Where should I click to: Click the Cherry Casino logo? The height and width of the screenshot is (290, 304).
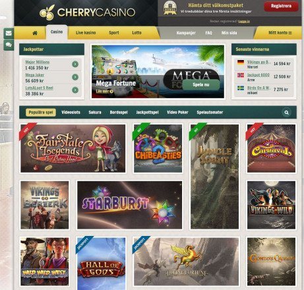pos(87,13)
